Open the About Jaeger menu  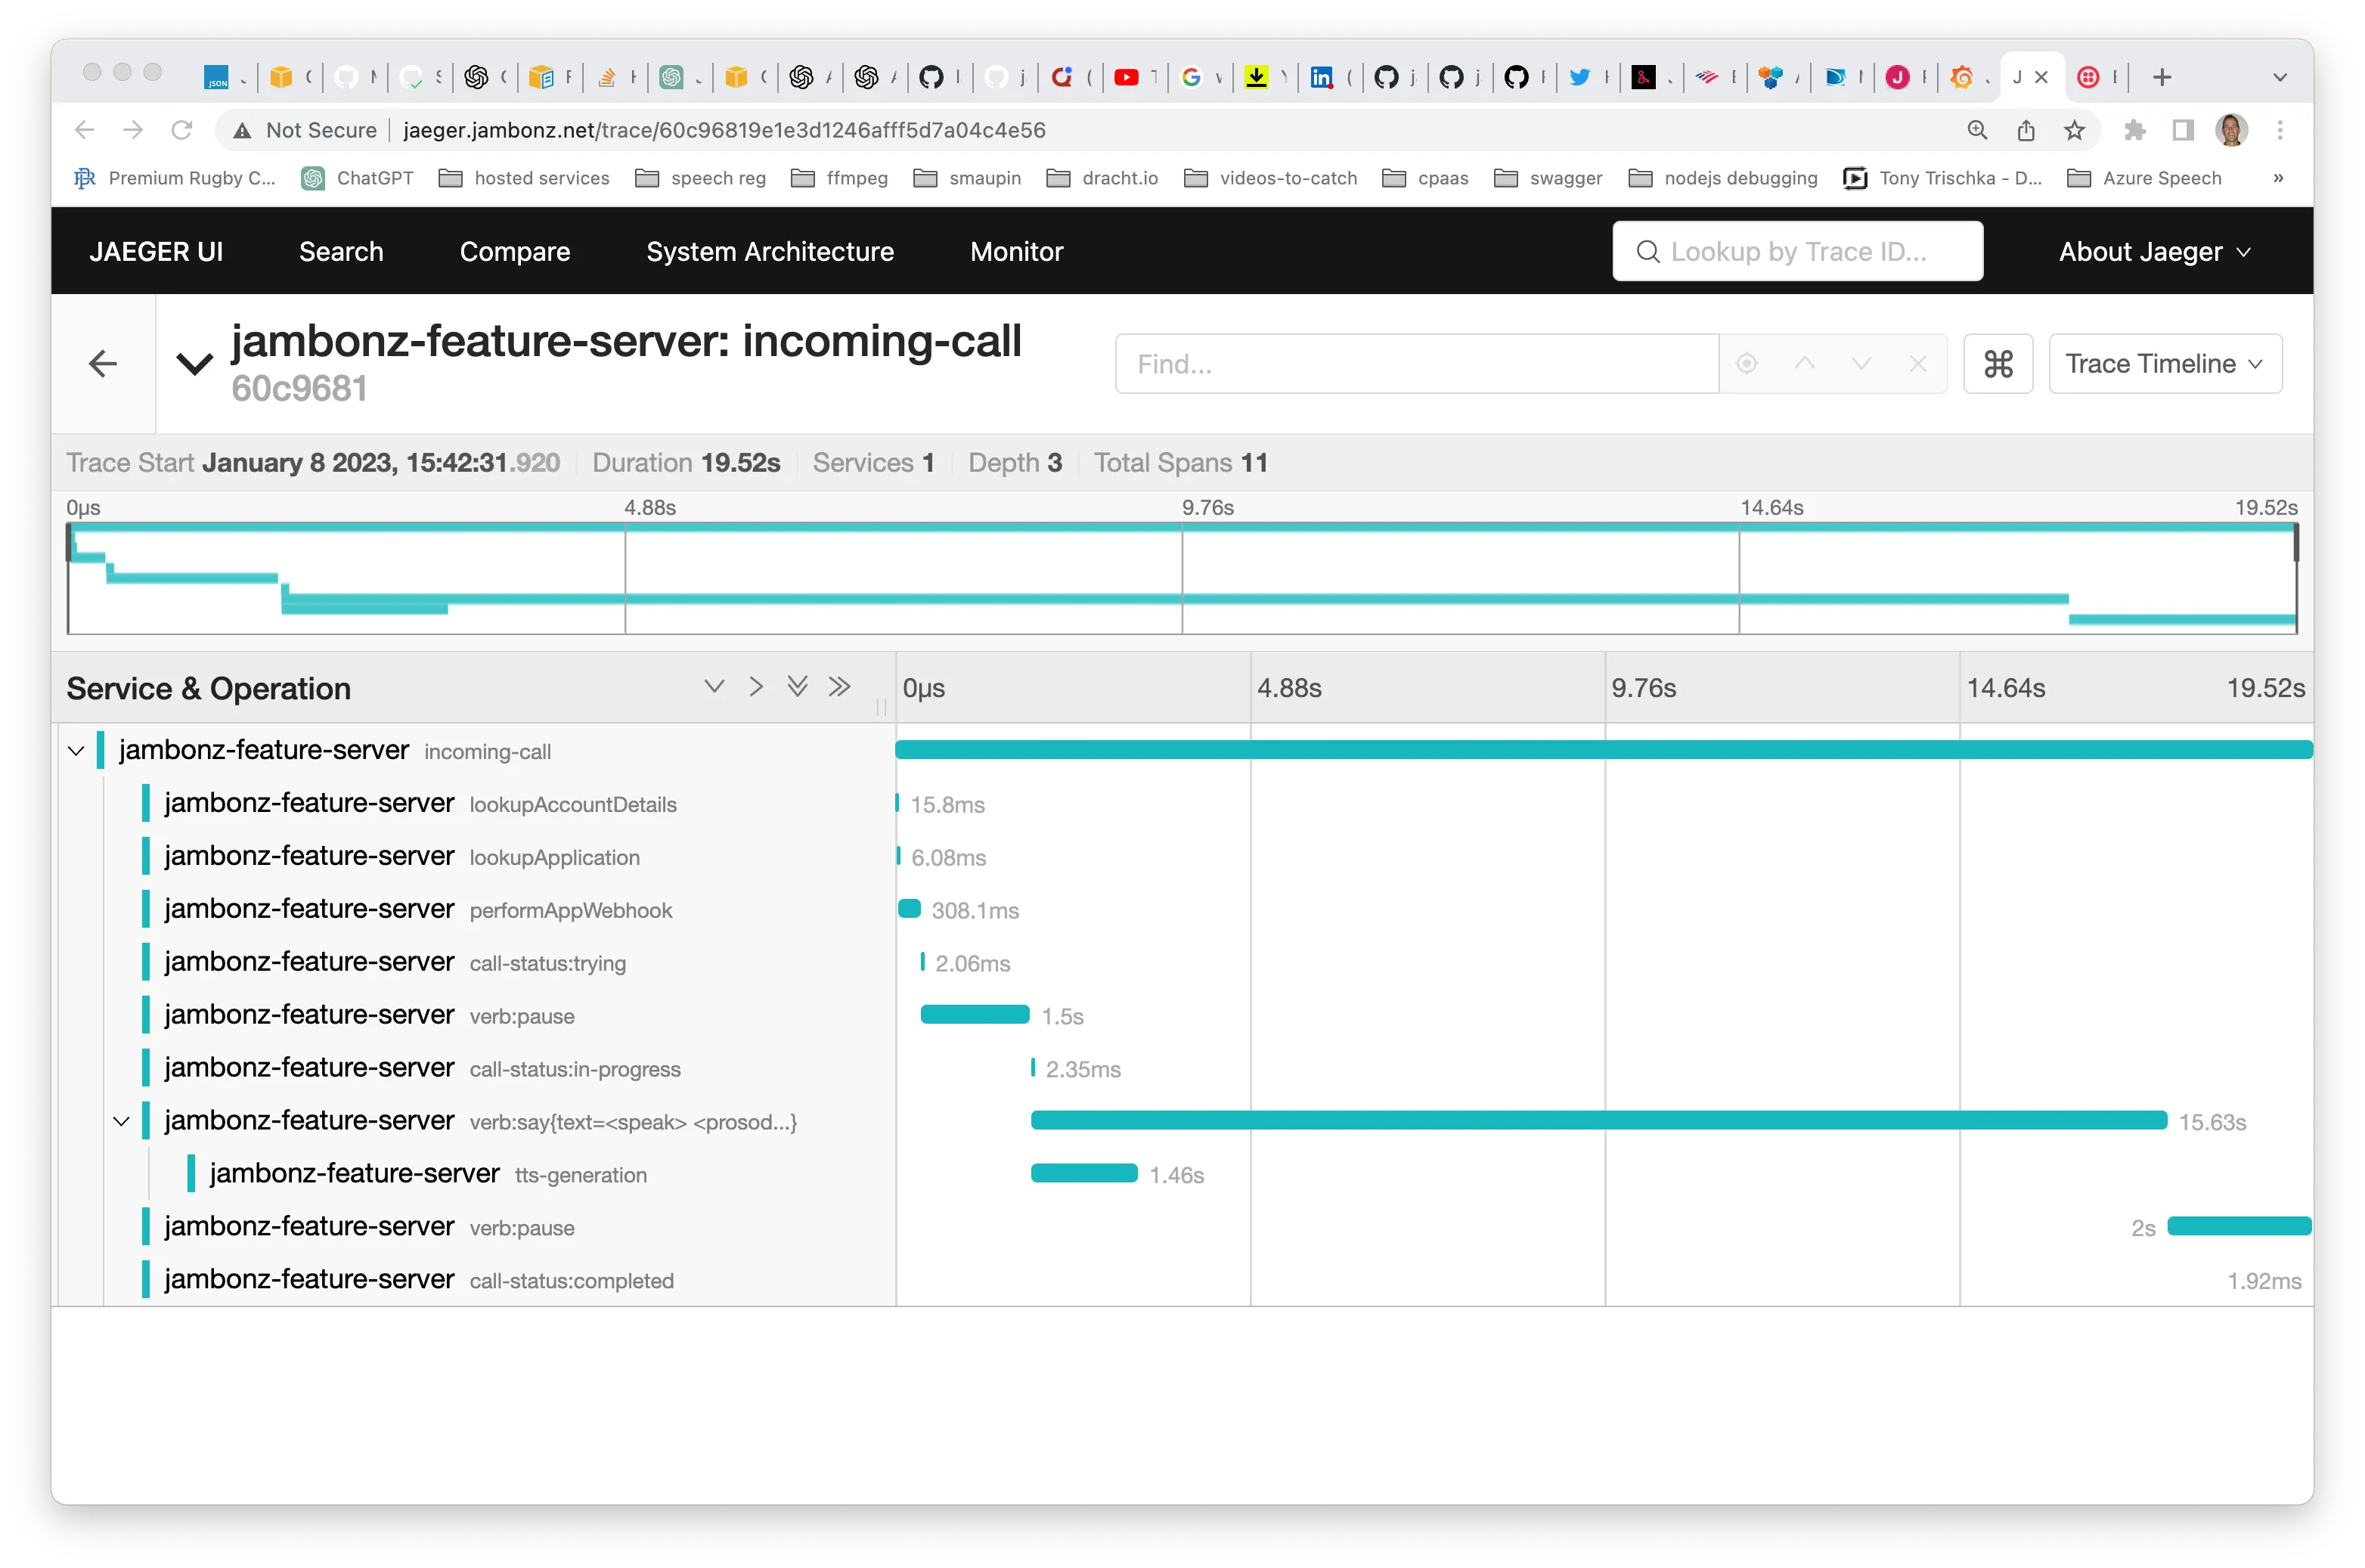tap(2153, 251)
